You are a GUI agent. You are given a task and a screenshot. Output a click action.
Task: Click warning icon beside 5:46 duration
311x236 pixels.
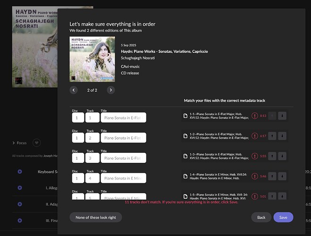(255, 177)
